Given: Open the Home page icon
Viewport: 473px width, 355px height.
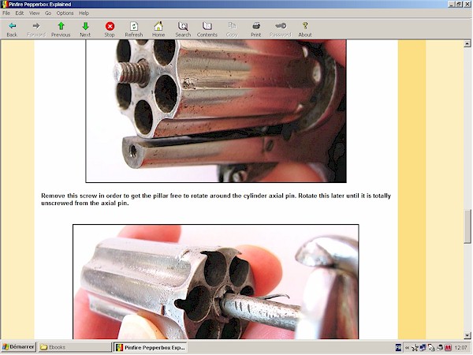Looking at the screenshot, I should click(x=158, y=29).
